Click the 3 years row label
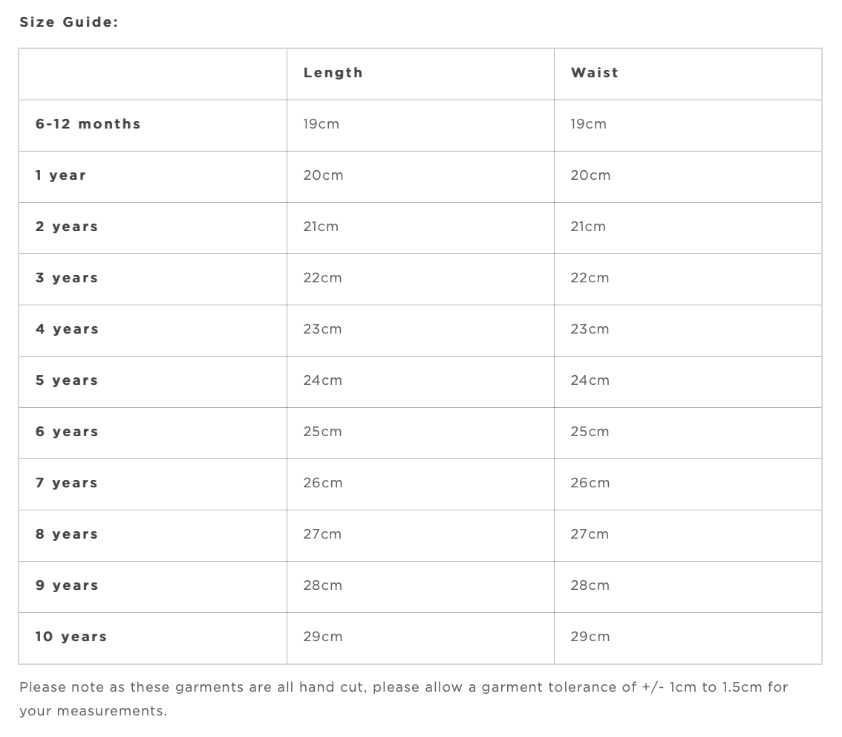The image size is (842, 737). pyautogui.click(x=67, y=278)
